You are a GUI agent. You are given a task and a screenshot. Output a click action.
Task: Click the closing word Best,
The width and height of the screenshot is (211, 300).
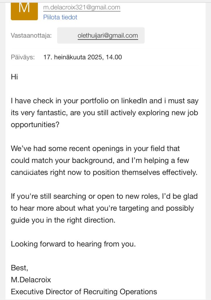(19, 268)
